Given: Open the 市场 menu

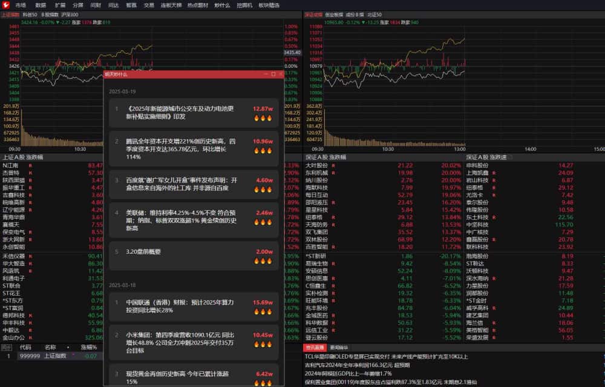Looking at the screenshot, I should [21, 5].
